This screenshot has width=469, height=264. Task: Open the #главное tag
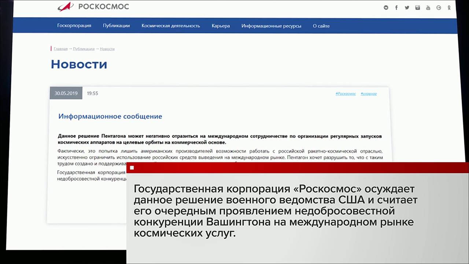tap(369, 94)
